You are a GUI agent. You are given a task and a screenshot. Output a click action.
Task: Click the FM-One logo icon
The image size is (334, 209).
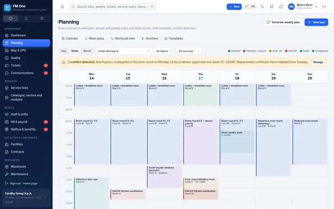tap(7, 8)
